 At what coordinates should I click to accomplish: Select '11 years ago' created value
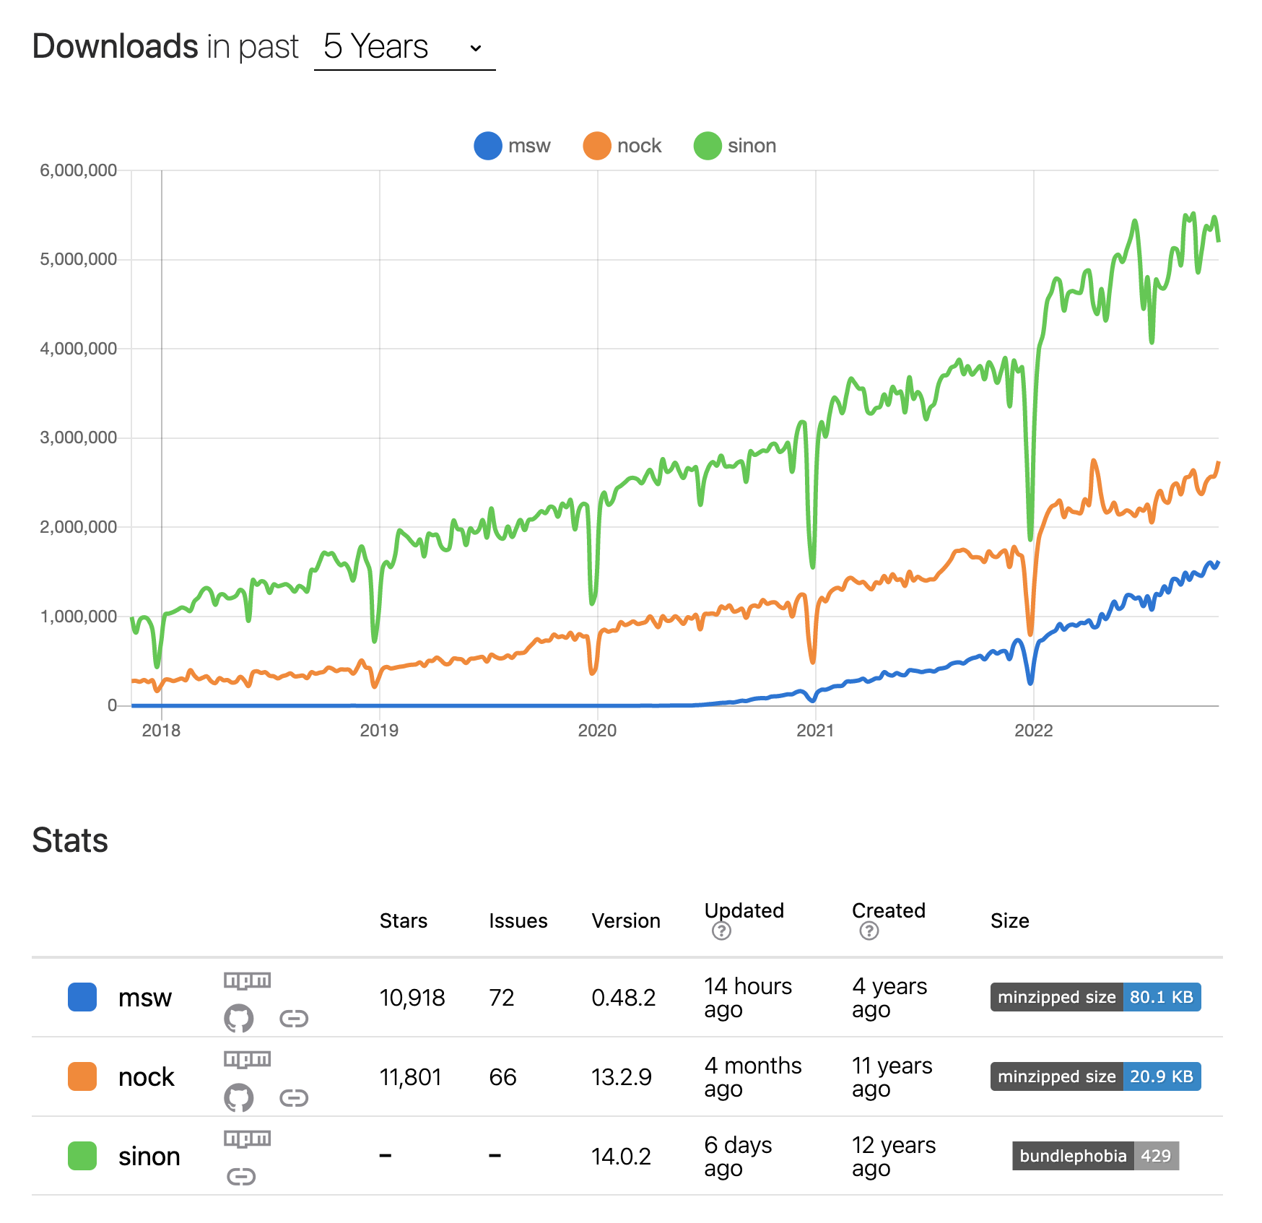892,1077
